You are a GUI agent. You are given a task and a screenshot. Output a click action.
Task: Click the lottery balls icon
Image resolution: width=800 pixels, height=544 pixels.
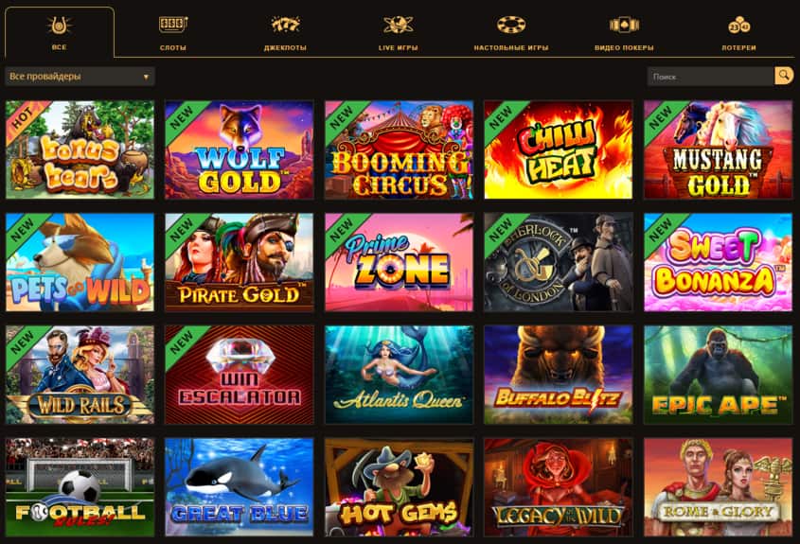[738, 25]
